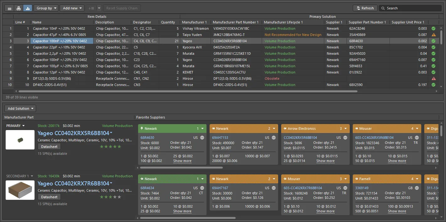Image resolution: width=446 pixels, height=222 pixels.
Task: Open Farnell supplier part link 3369149
Action: (x=362, y=188)
